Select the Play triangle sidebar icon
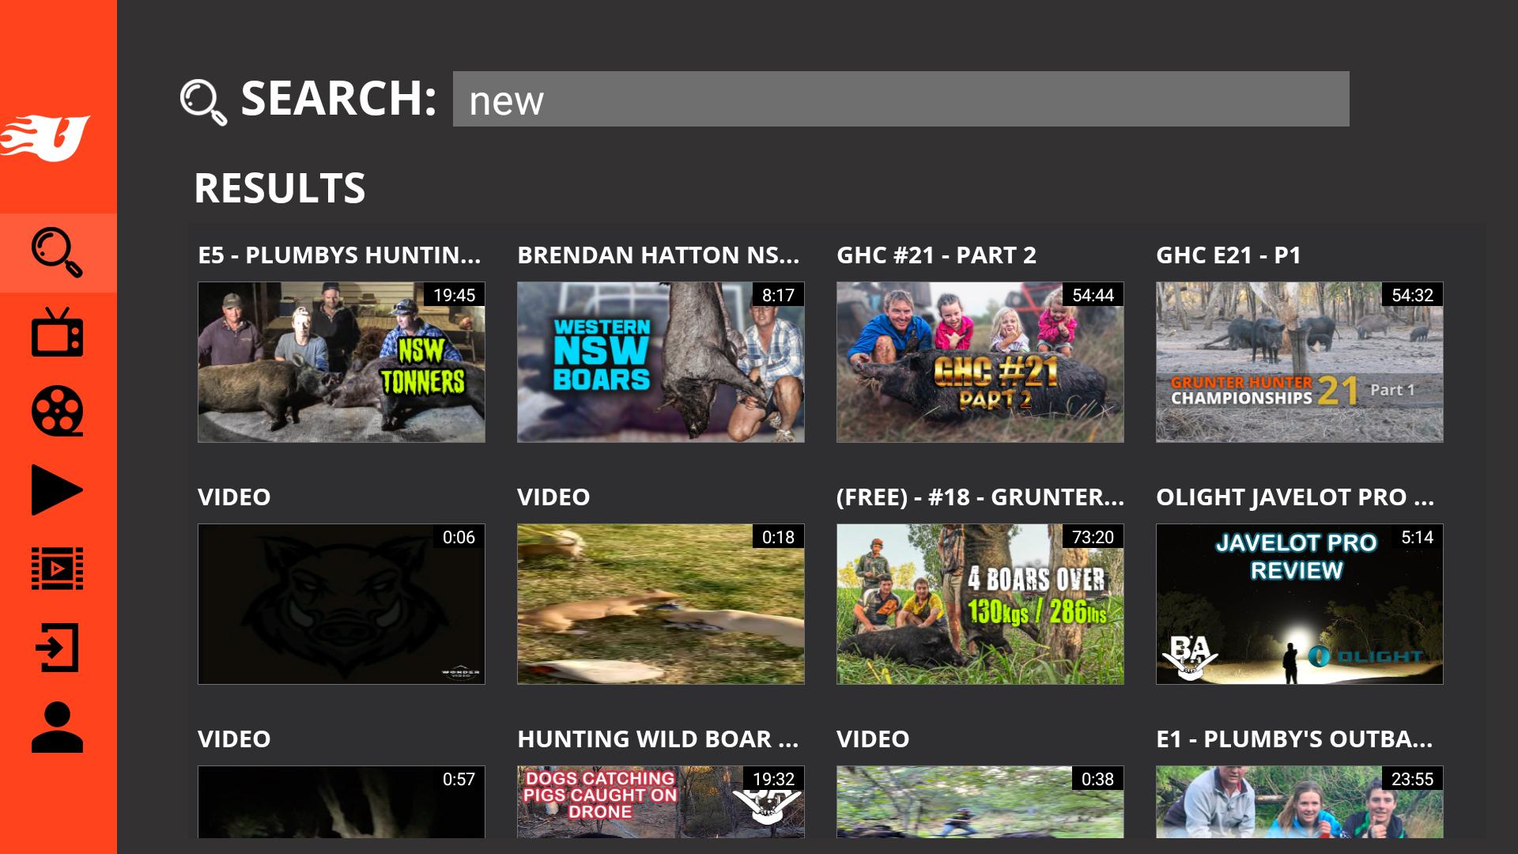This screenshot has width=1518, height=854. point(57,490)
